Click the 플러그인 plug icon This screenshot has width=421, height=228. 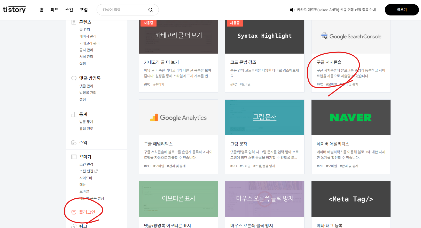pos(74,212)
